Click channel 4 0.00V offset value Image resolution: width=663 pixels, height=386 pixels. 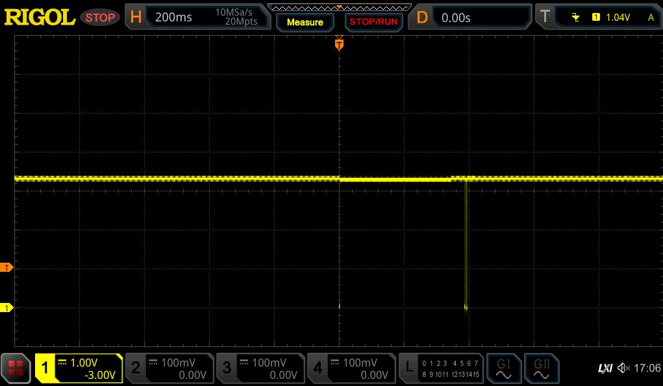tap(374, 375)
